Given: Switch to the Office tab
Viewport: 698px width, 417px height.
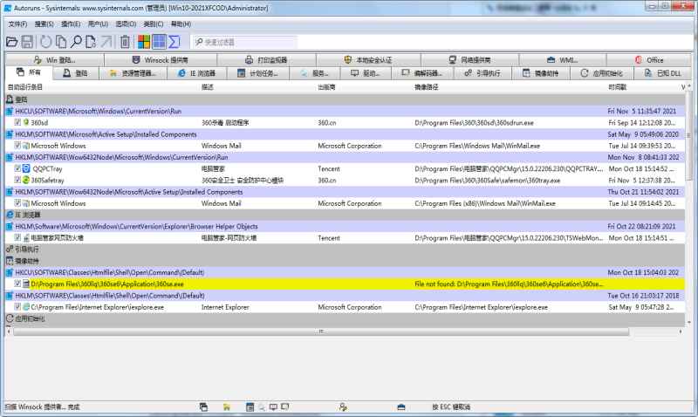Looking at the screenshot, I should (x=648, y=59).
